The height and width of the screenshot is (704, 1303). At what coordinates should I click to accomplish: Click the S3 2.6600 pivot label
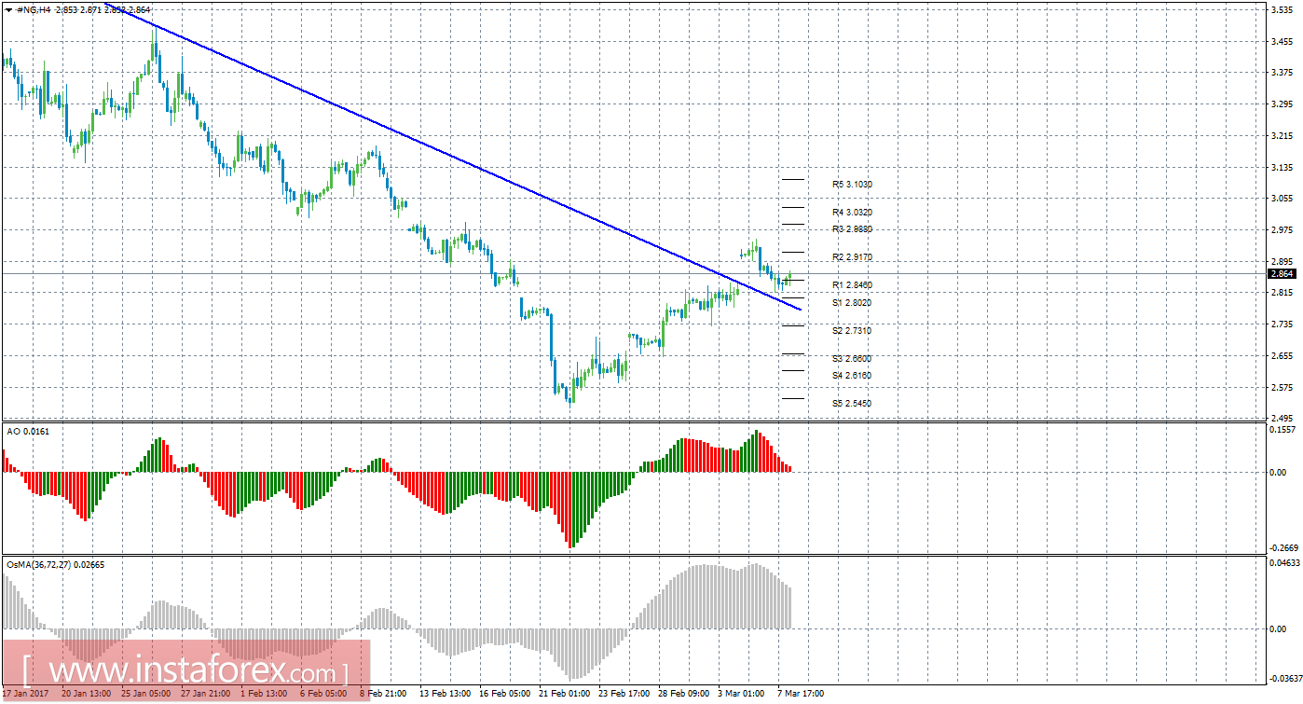pos(852,359)
